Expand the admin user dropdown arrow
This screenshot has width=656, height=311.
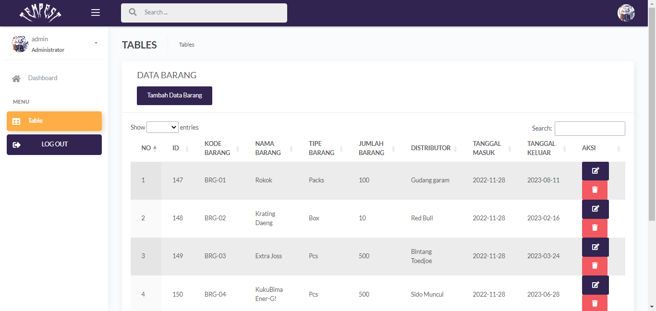(96, 43)
